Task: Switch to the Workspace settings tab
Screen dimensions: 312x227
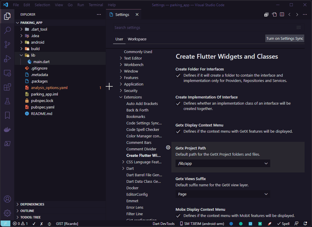Action: point(137,39)
